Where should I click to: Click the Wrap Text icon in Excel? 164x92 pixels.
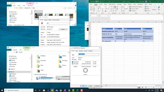click(x=117, y=7)
